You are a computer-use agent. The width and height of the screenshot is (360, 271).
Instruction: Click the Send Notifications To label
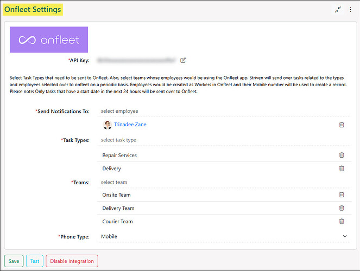[x=62, y=111]
